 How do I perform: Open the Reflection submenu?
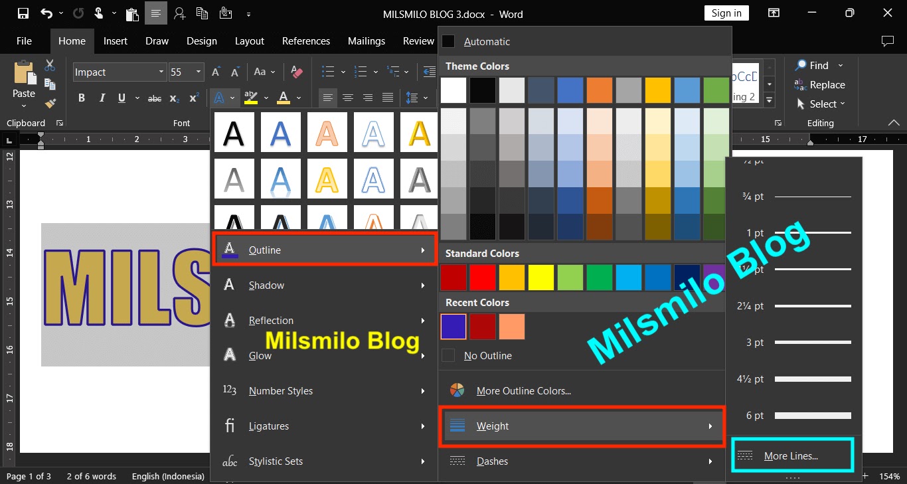[324, 321]
